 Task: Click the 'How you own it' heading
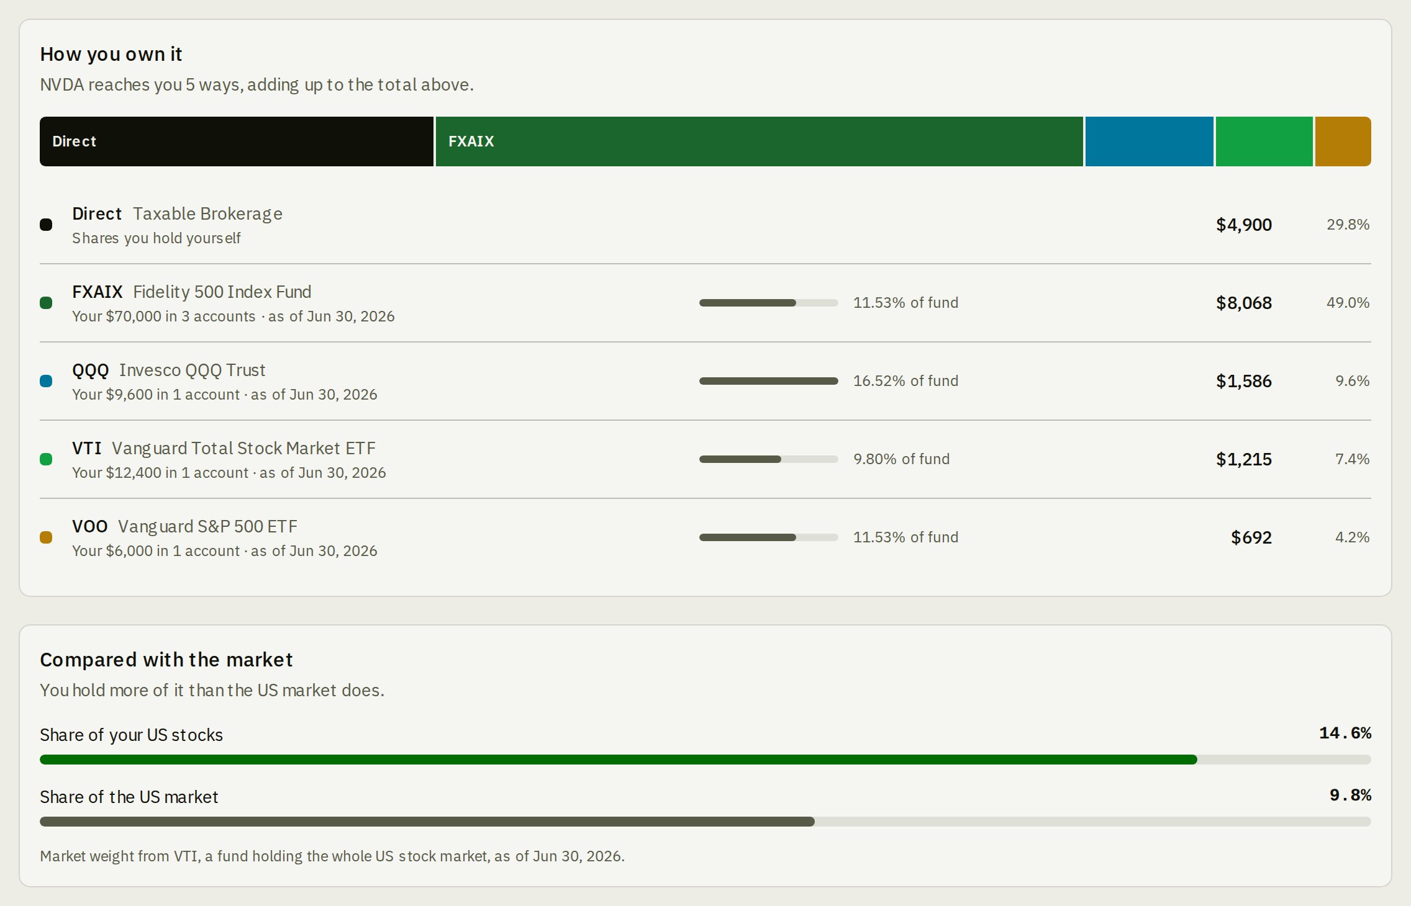point(111,55)
